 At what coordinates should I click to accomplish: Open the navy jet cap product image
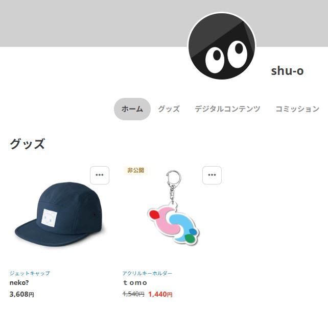59,215
